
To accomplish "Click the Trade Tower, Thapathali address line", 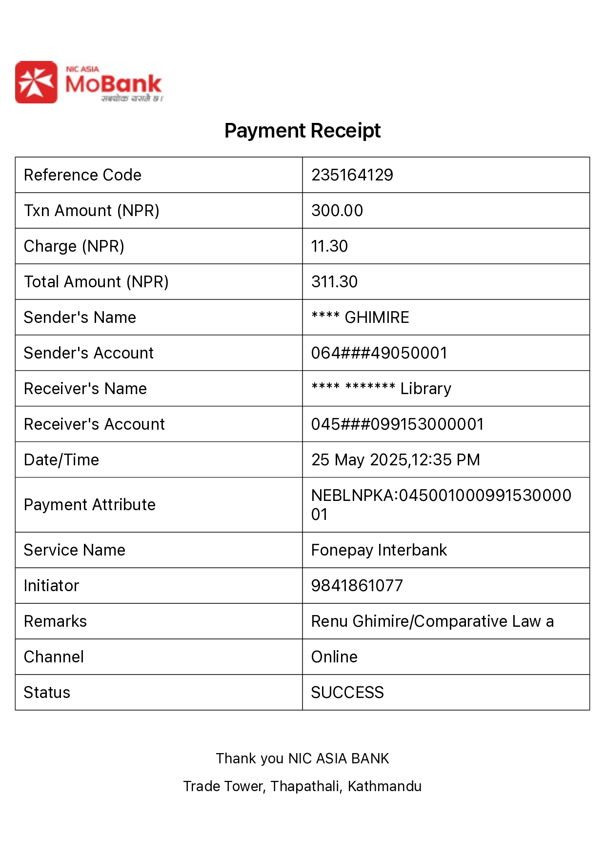I will pos(302,786).
